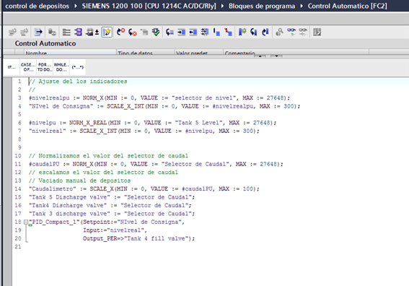Screen dimensions: 409x286
Task: Go to next bookmark icon
Action: pyautogui.click(x=254, y=32)
